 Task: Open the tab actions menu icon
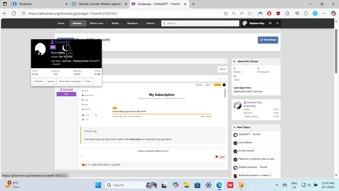click(x=5, y=4)
